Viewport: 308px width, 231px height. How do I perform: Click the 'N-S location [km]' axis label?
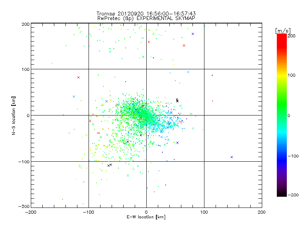pos(13,115)
